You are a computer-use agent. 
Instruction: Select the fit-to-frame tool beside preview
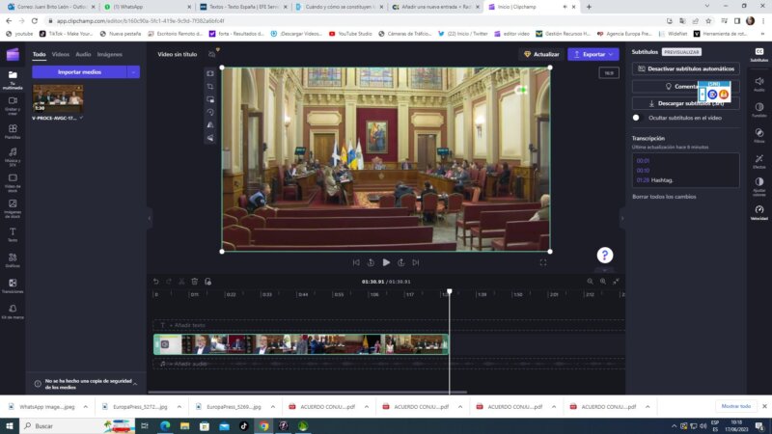coord(210,73)
